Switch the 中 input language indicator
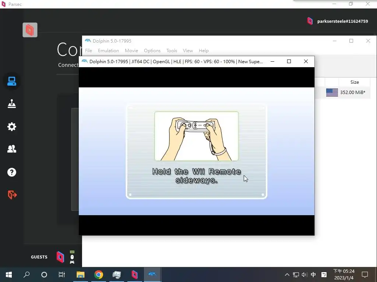The image size is (377, 282). [313, 275]
